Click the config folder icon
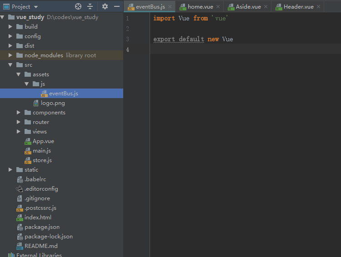341x257 pixels. click(20, 36)
